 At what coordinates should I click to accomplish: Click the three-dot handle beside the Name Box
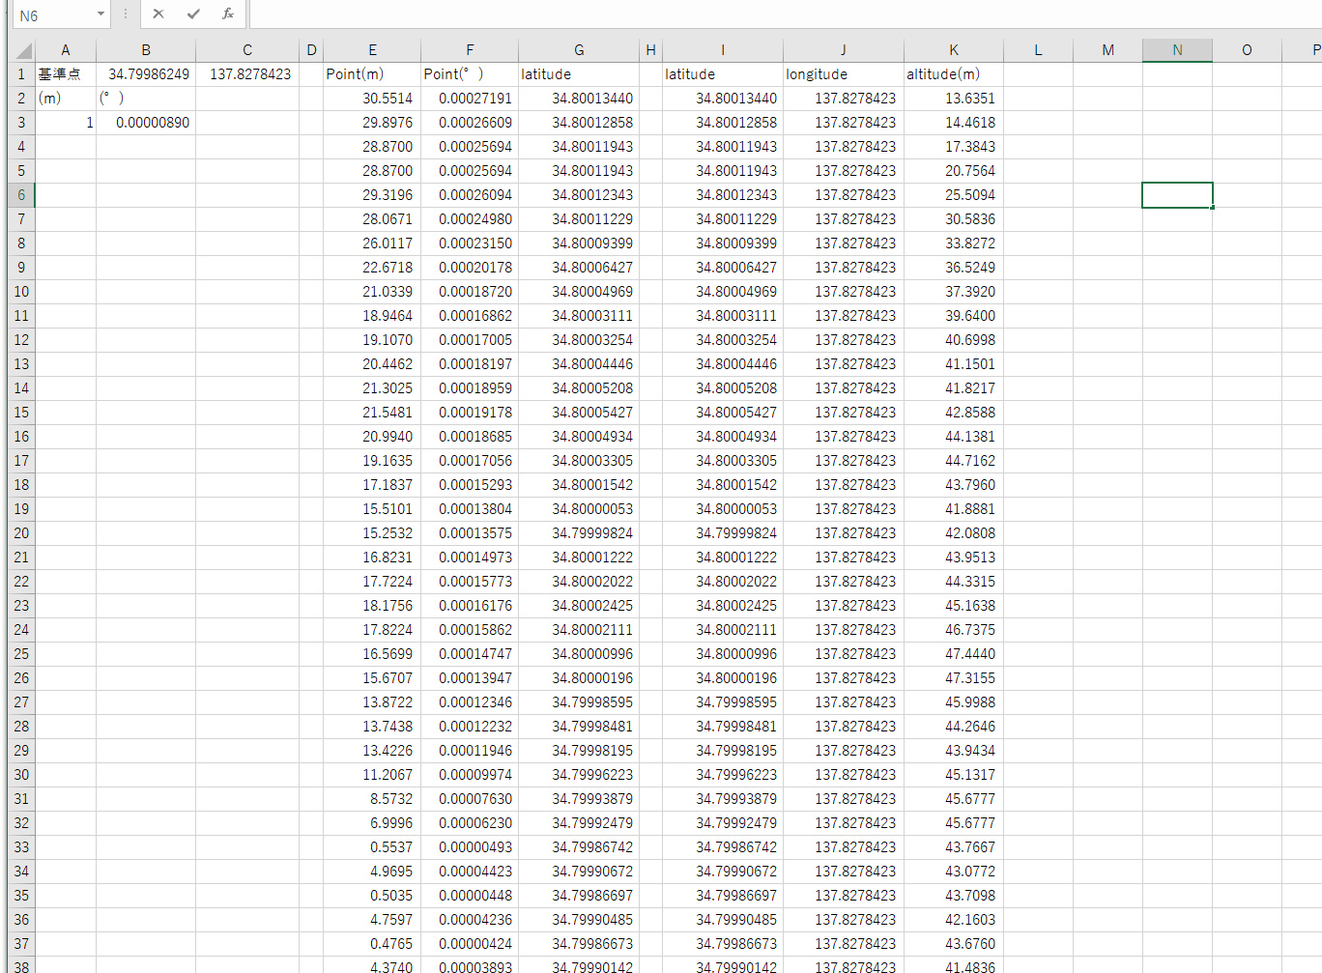pos(125,14)
